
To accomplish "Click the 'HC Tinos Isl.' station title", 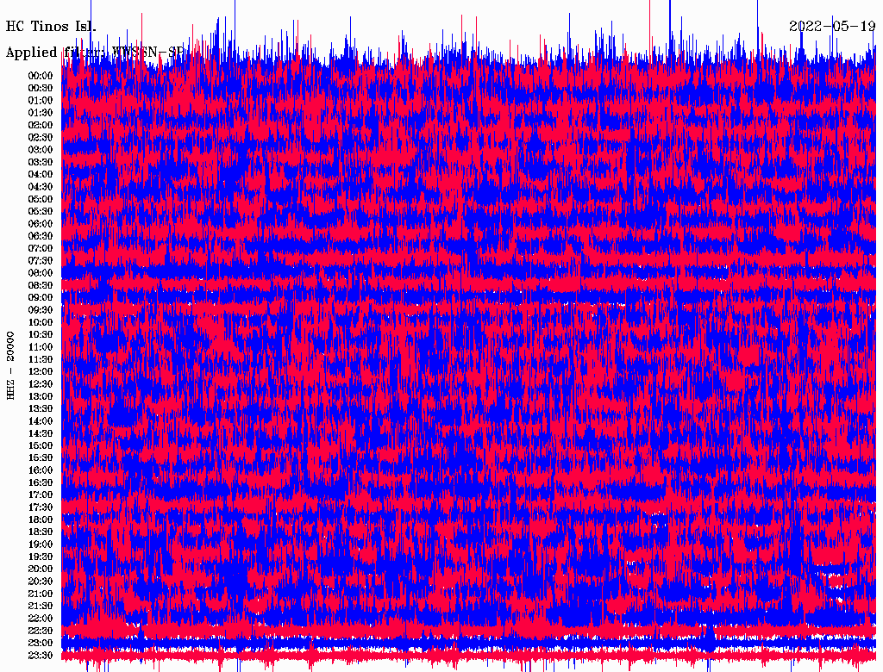I will (x=51, y=27).
